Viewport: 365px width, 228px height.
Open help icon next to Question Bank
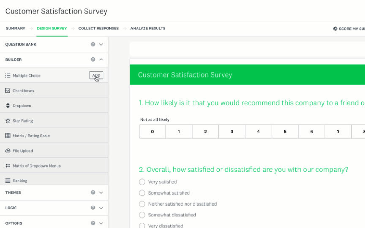[x=93, y=44]
